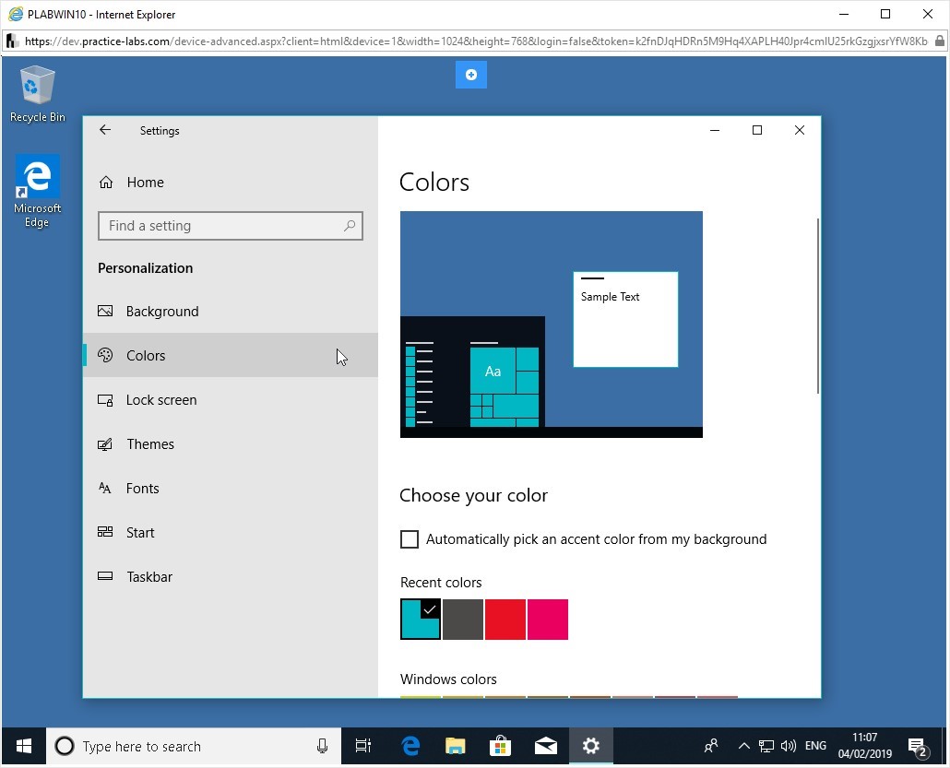This screenshot has width=950, height=768.
Task: Click the Start tiles icon in the sidebar
Action: 105,532
